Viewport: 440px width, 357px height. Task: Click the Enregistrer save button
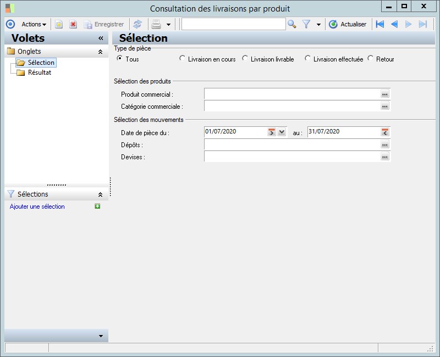104,24
